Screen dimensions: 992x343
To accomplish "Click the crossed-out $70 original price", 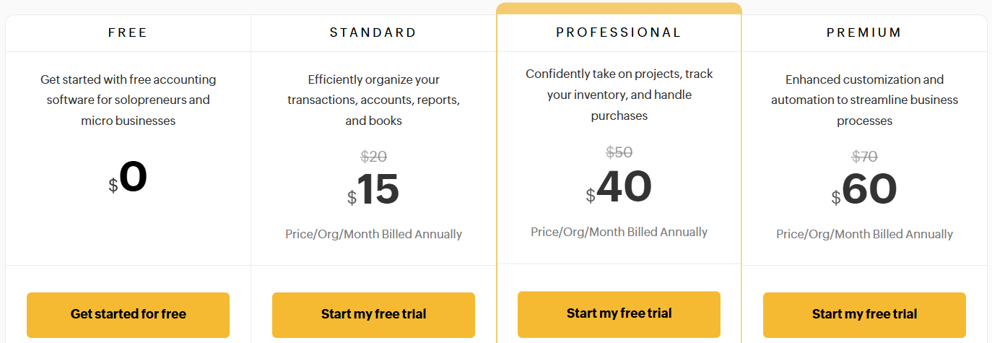I will (864, 156).
